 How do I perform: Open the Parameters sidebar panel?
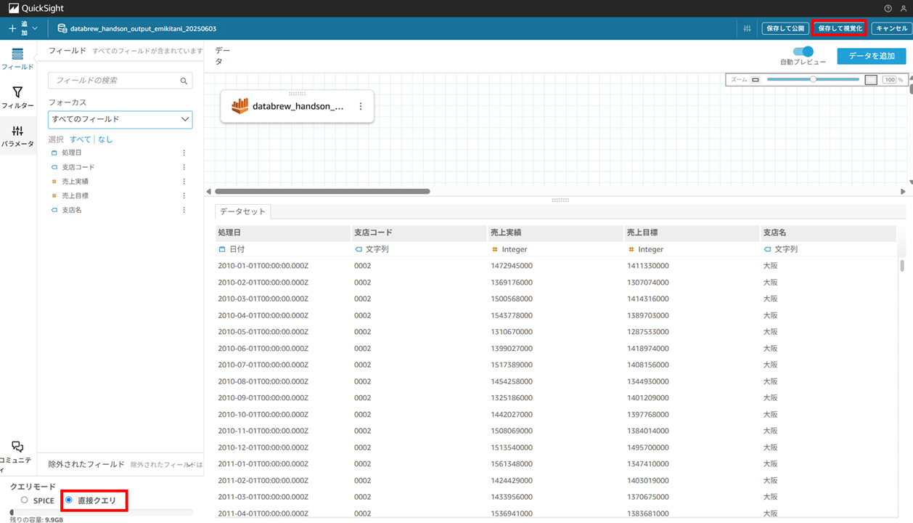click(x=17, y=136)
